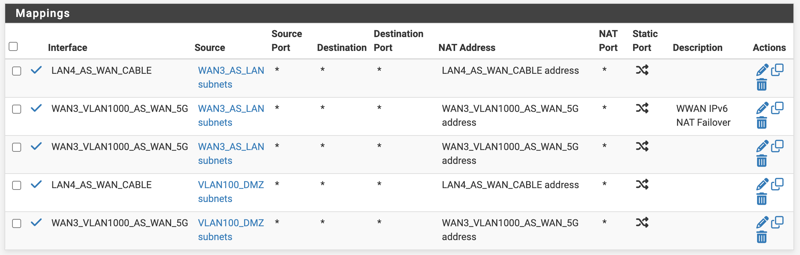Check the select-all checkbox in the table header
Viewport: 800px width, 255px height.
pos(13,46)
